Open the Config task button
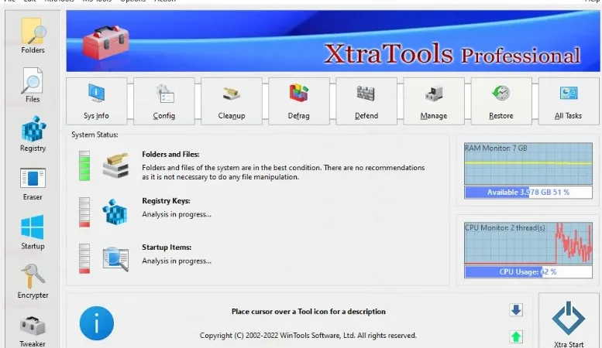 (x=164, y=101)
